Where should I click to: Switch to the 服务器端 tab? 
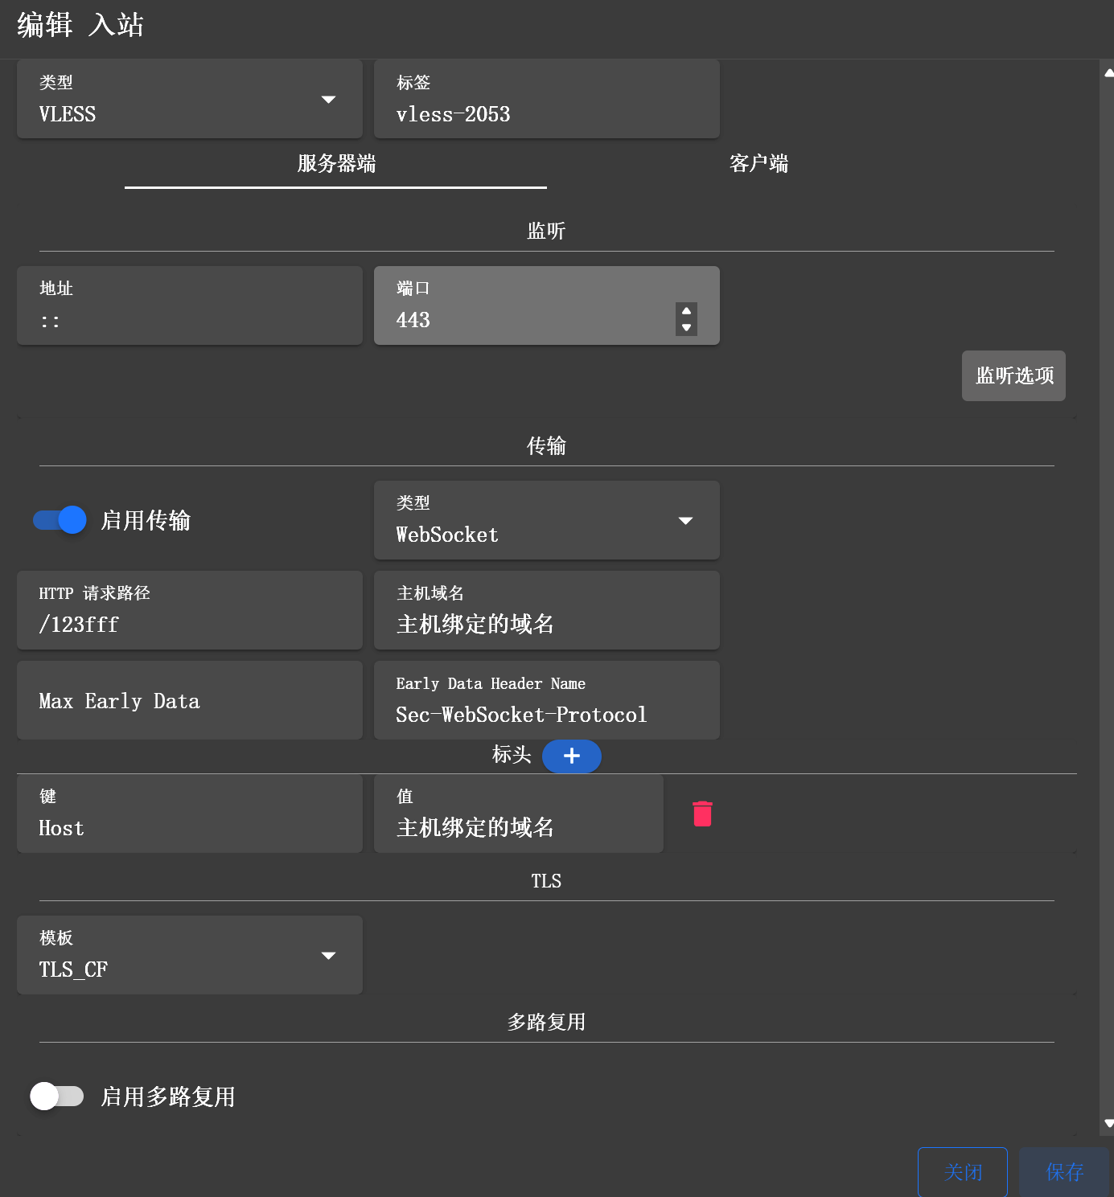336,164
